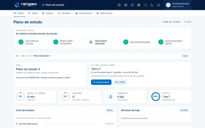Click the Estudar button in Ciclo de estudos
Image resolution: width=205 pixels, height=128 pixels.
[109, 110]
